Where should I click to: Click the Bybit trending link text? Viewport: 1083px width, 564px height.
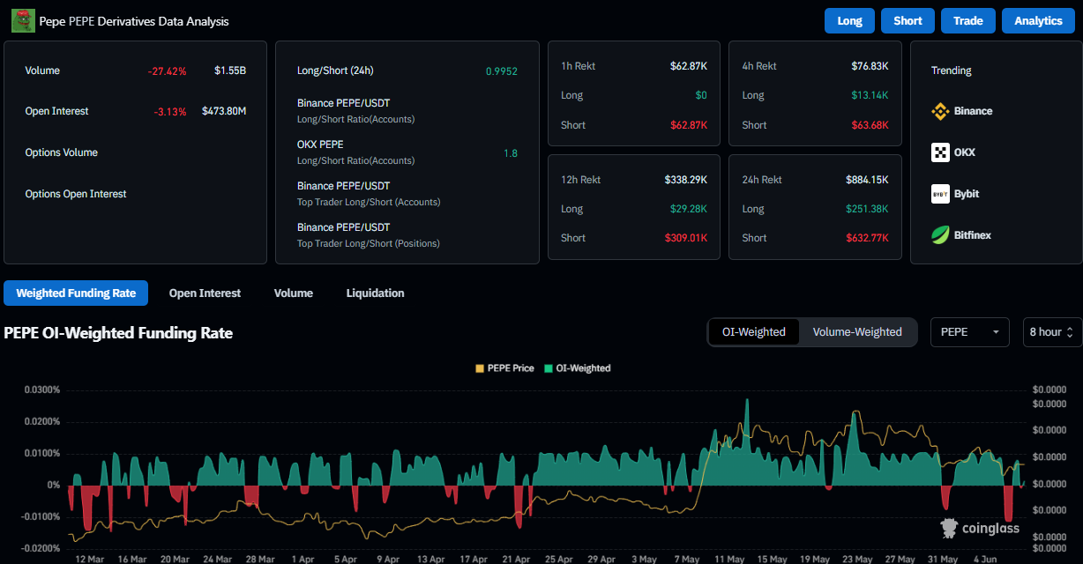click(x=967, y=194)
